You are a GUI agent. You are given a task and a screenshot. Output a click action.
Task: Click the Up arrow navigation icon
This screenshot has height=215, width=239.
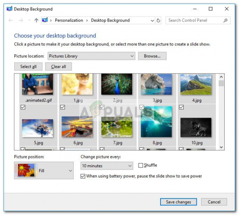click(36, 20)
